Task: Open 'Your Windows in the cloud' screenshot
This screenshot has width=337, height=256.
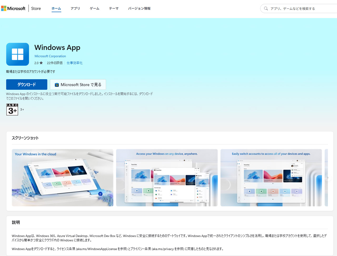Action: [63, 178]
